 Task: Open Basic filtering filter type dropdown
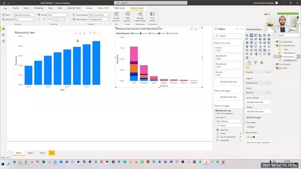[229, 121]
